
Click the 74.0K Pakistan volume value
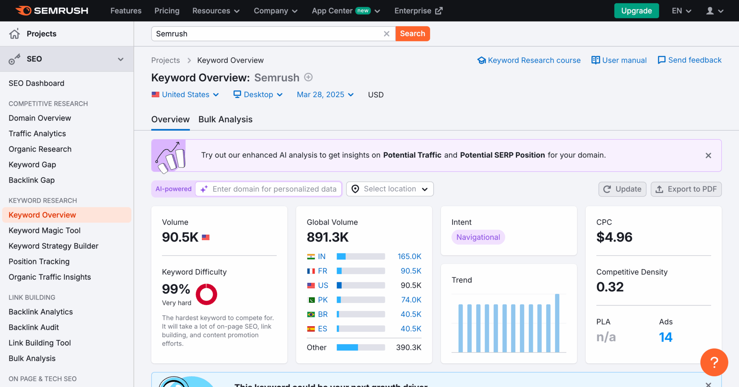pos(411,300)
